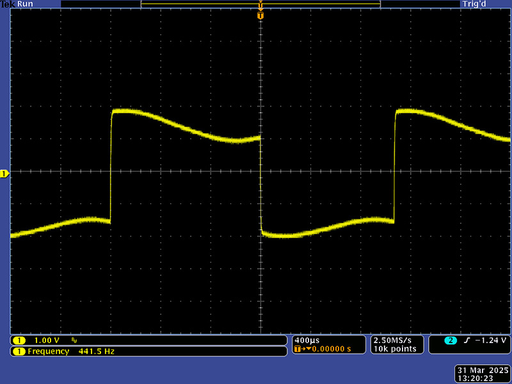Click the cyan channel 2 trigger source badge
Image resolution: width=512 pixels, height=384 pixels.
[x=450, y=340]
